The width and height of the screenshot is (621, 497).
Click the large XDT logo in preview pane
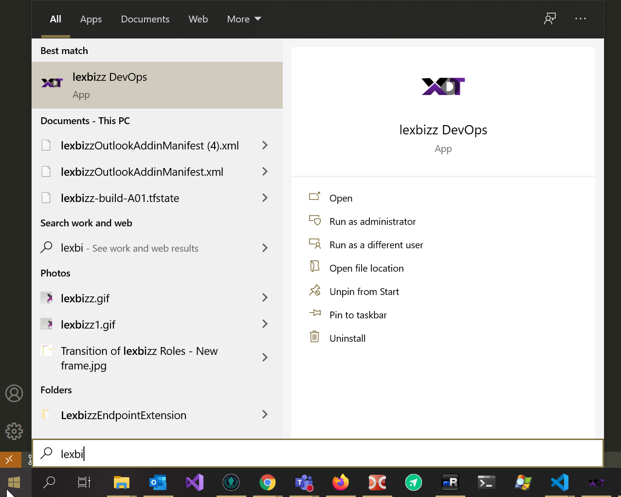[x=443, y=87]
